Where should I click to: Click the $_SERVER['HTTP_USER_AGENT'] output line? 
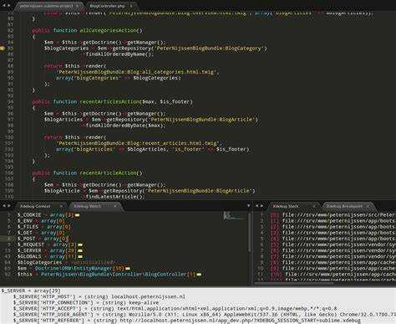(x=204, y=314)
